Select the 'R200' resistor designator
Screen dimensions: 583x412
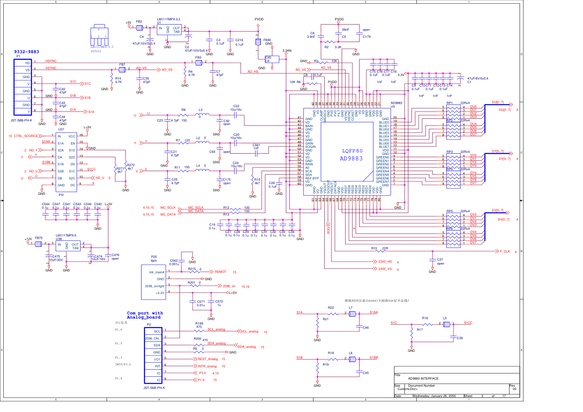[198, 338]
